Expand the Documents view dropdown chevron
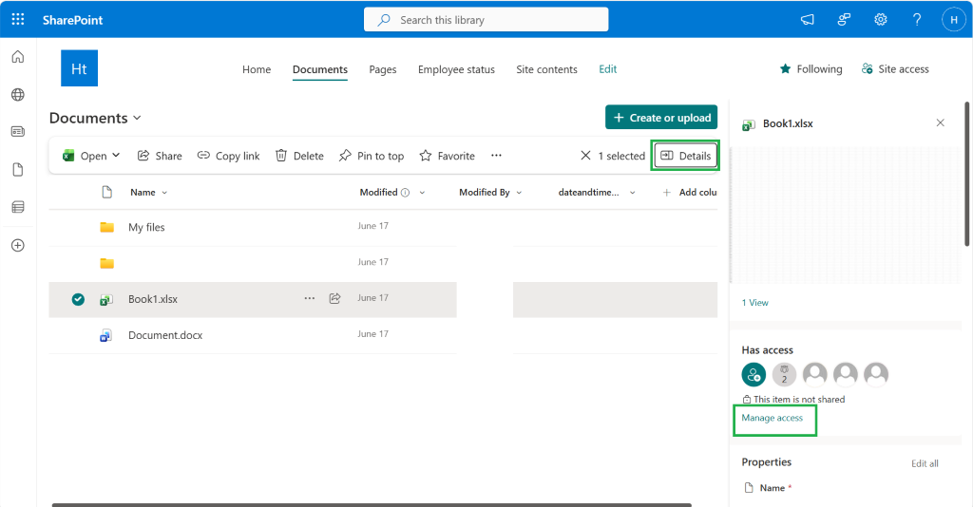 pos(137,118)
